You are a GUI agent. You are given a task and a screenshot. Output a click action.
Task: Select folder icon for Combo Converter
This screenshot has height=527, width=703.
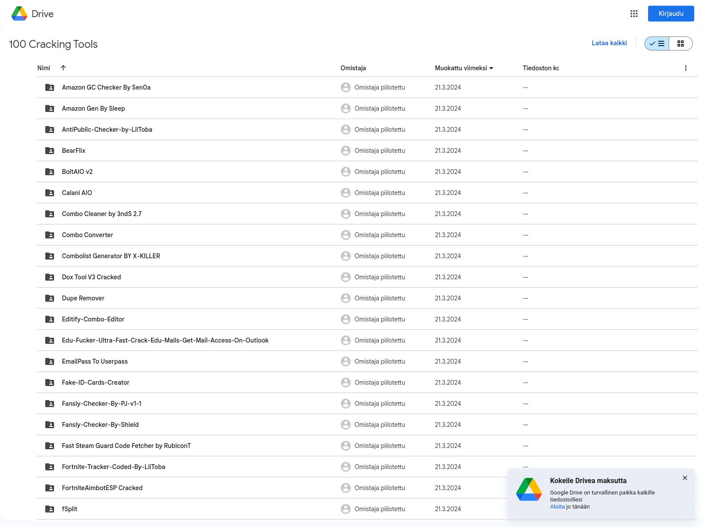click(x=50, y=235)
